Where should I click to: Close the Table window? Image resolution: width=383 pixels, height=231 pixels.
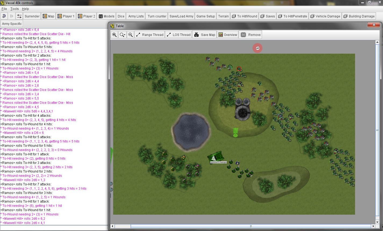pyautogui.click(x=374, y=25)
